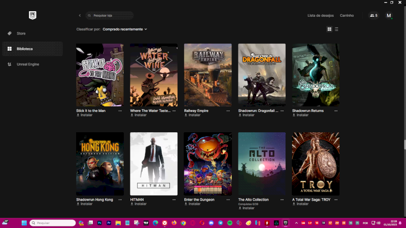406x228 pixels.
Task: Open the Store section in sidebar
Action: [21, 33]
